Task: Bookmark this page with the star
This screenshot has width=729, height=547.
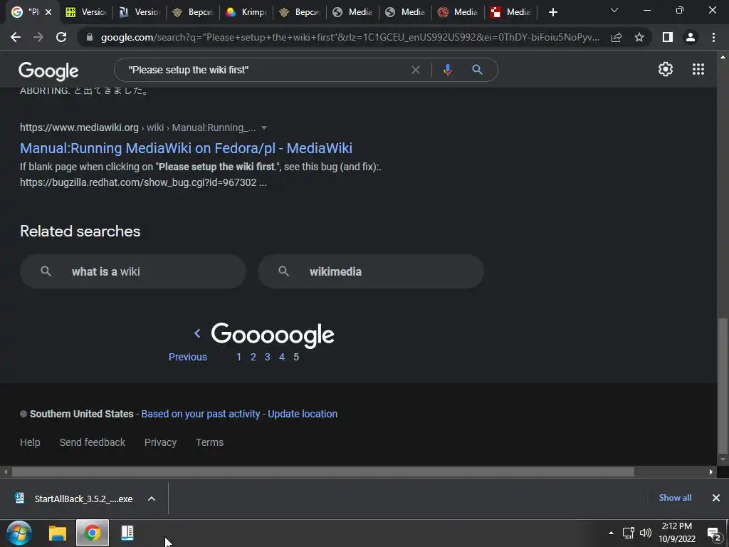Action: click(x=639, y=37)
